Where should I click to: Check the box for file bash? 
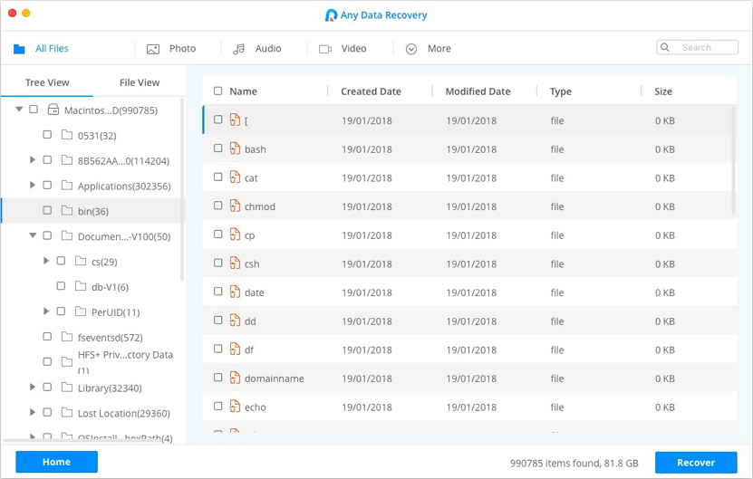(x=218, y=148)
